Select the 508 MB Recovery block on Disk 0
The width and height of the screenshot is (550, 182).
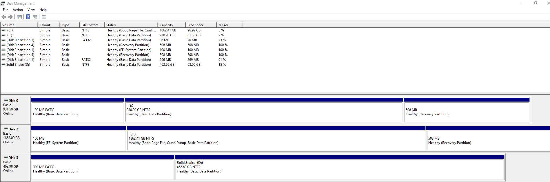tap(467, 110)
